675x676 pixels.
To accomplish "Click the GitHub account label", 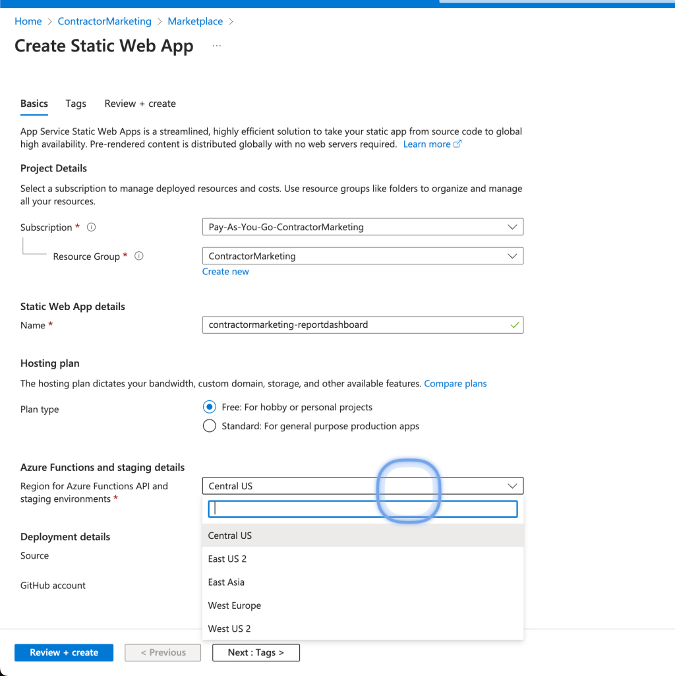I will pos(53,586).
